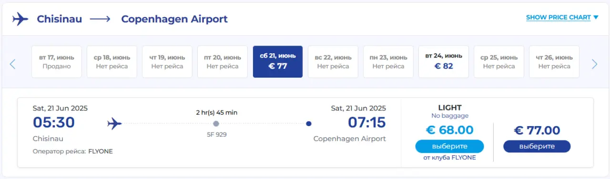The width and height of the screenshot is (610, 179).
Task: Click the flight number 5F 929
Action: pyautogui.click(x=216, y=135)
